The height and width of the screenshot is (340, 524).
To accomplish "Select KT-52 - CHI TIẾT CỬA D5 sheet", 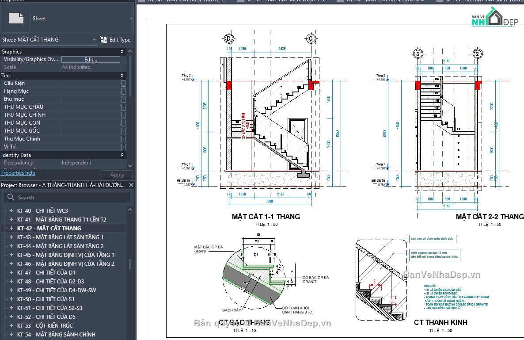I will click(x=46, y=317).
